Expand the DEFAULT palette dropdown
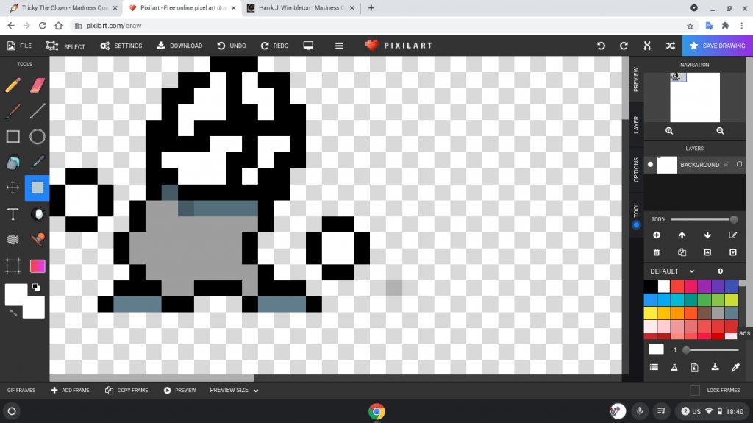The width and height of the screenshot is (753, 423). [672, 271]
